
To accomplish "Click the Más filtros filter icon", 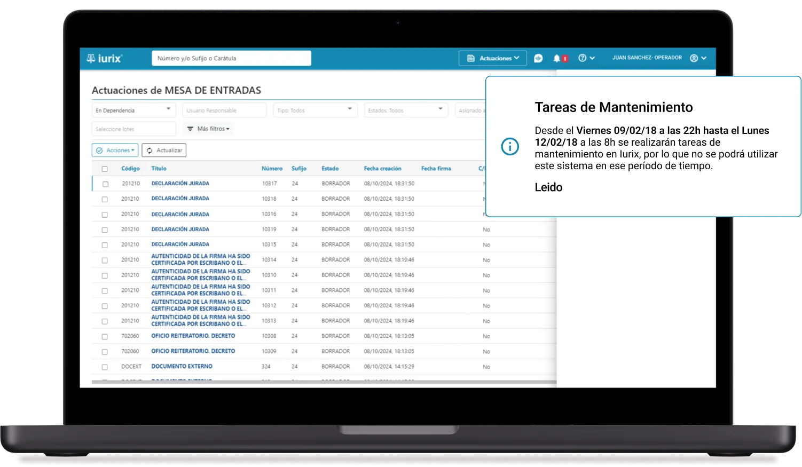I will 190,129.
